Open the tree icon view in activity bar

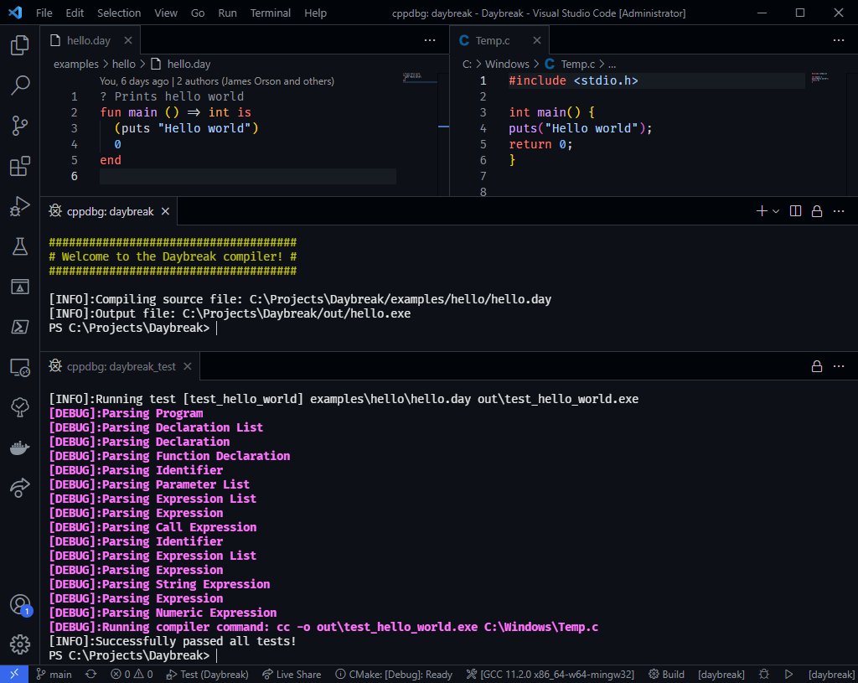click(20, 407)
